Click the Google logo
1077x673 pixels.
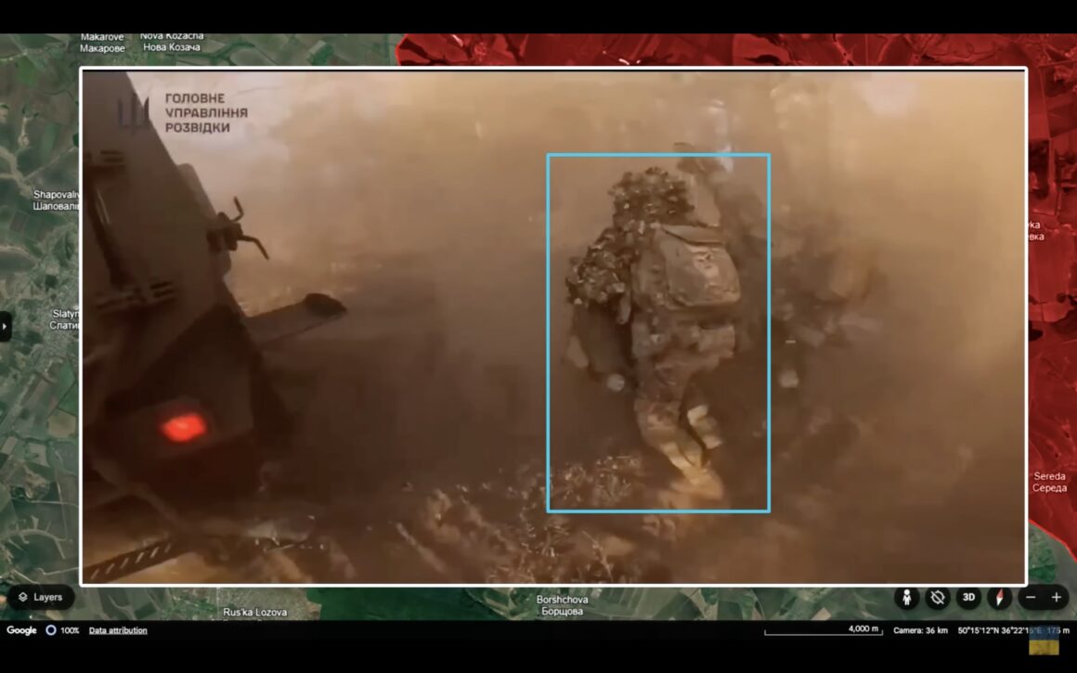click(21, 630)
